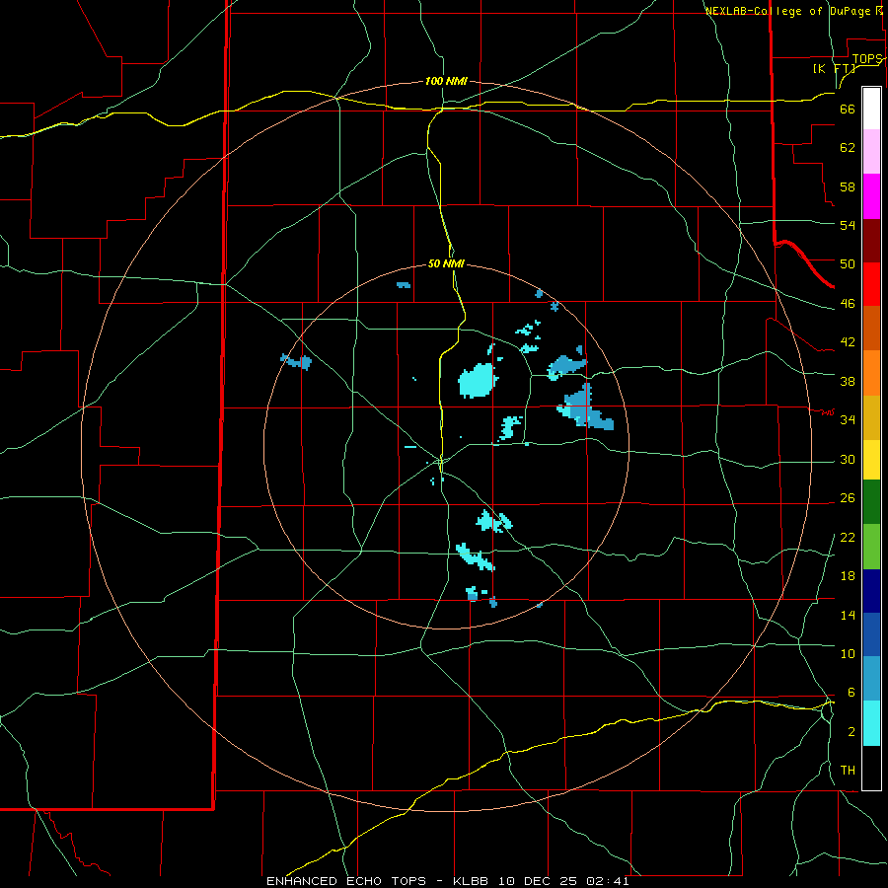Screen dimensions: 888x888
Task: Click the magenta swatch in the color scale
Action: [871, 196]
